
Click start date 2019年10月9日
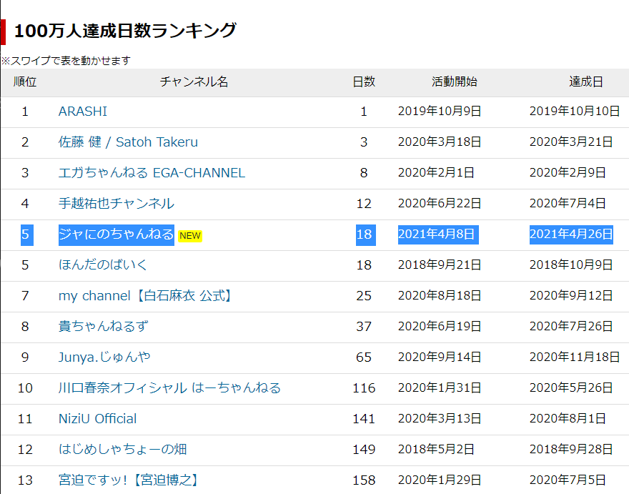[440, 111]
